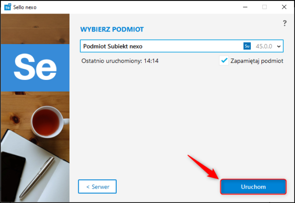Click the Ostatnio uruchomiony: 14:14 text

tap(120, 61)
